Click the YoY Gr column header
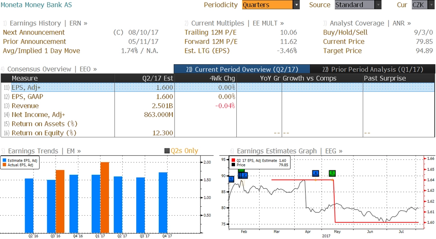 pyautogui.click(x=259, y=78)
